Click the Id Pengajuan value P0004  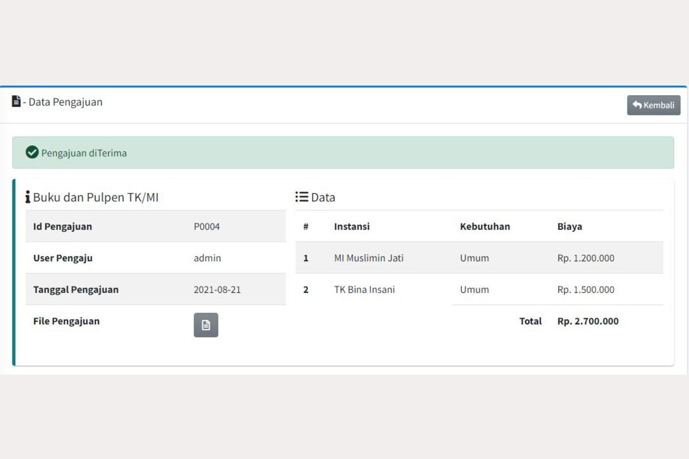point(207,227)
